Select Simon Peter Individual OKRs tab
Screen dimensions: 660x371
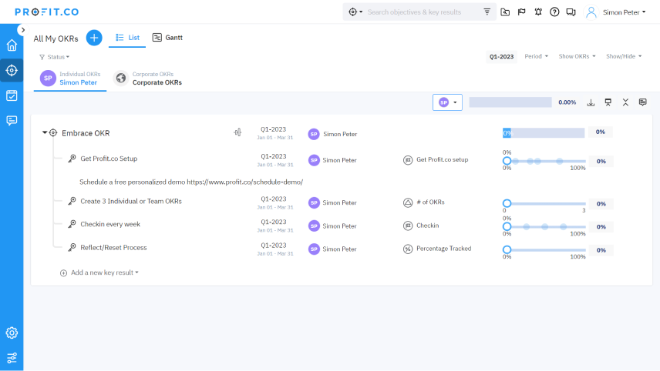click(70, 79)
